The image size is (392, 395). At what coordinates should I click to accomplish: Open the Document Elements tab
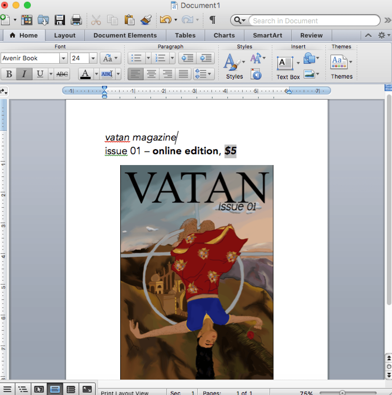pyautogui.click(x=125, y=36)
